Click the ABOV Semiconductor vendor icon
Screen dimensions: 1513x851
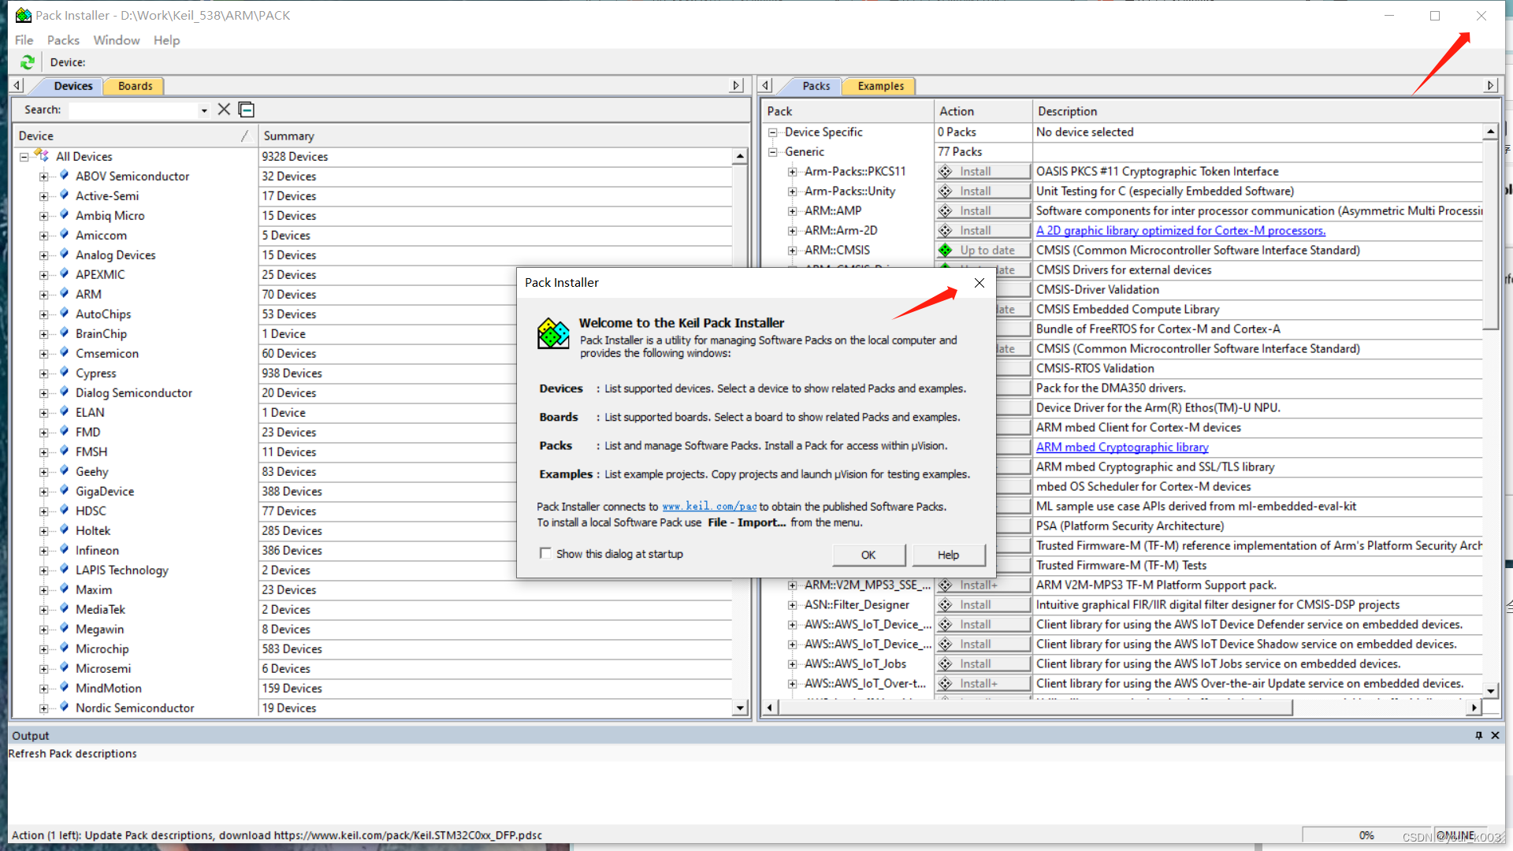coord(64,176)
